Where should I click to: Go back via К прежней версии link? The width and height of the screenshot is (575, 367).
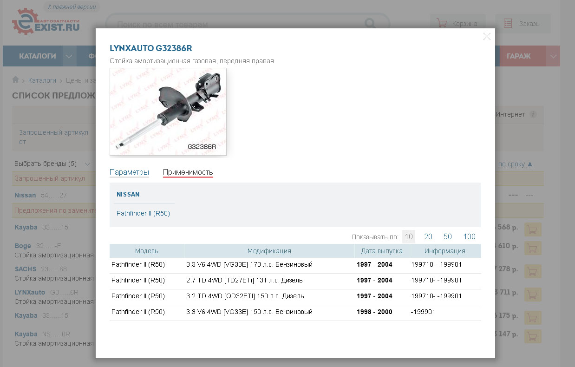click(72, 7)
